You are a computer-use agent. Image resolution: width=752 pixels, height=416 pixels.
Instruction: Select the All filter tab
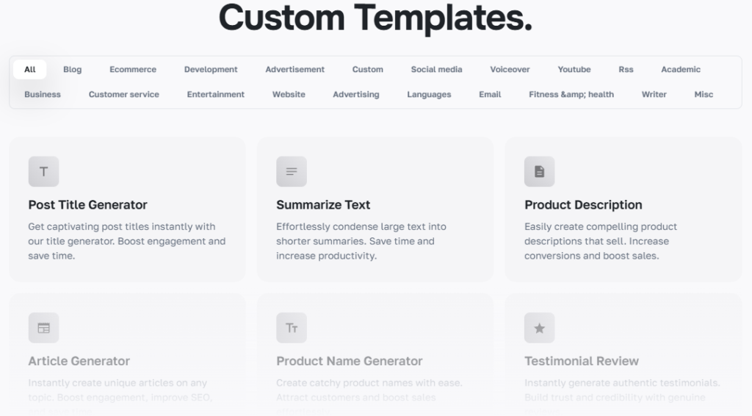click(x=29, y=70)
